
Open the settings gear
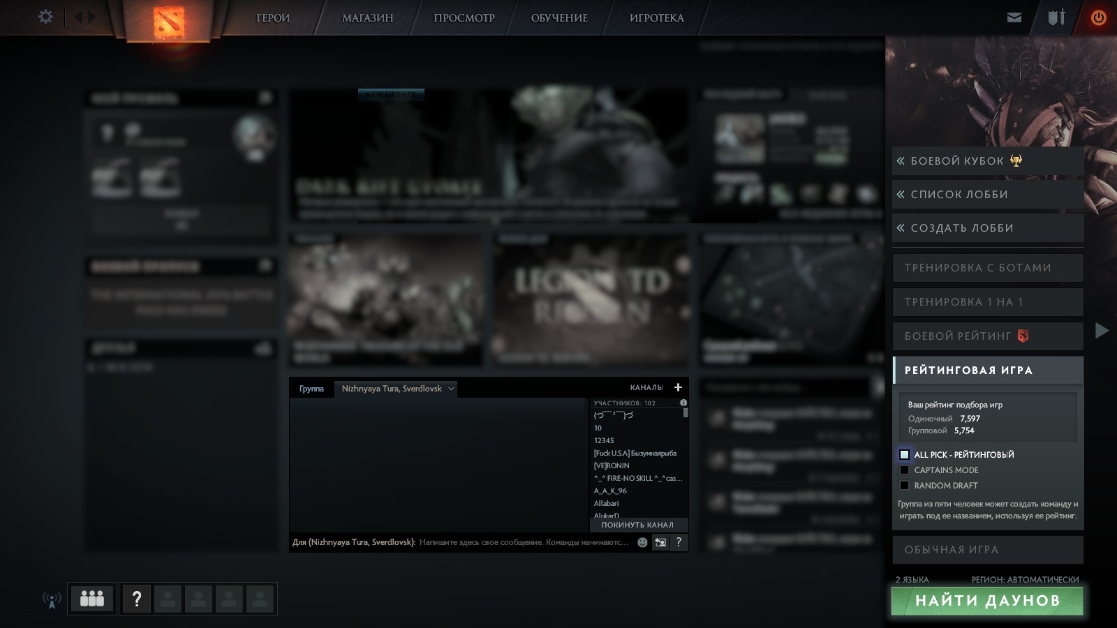[x=45, y=17]
